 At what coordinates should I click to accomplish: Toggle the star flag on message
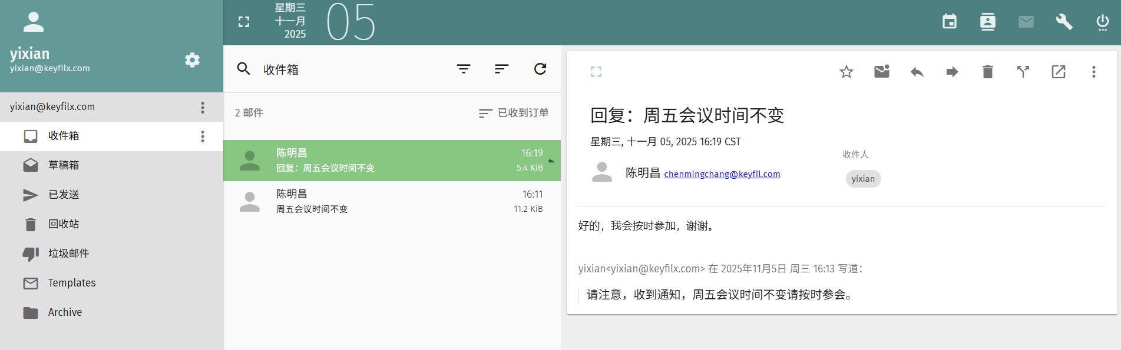click(846, 72)
